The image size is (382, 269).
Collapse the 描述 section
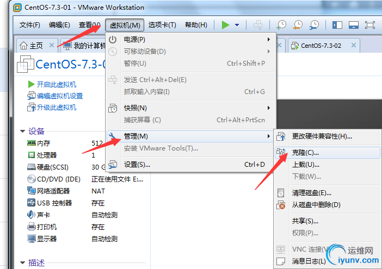pyautogui.click(x=22, y=262)
